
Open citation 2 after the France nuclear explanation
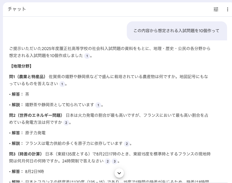pyautogui.click(x=127, y=144)
